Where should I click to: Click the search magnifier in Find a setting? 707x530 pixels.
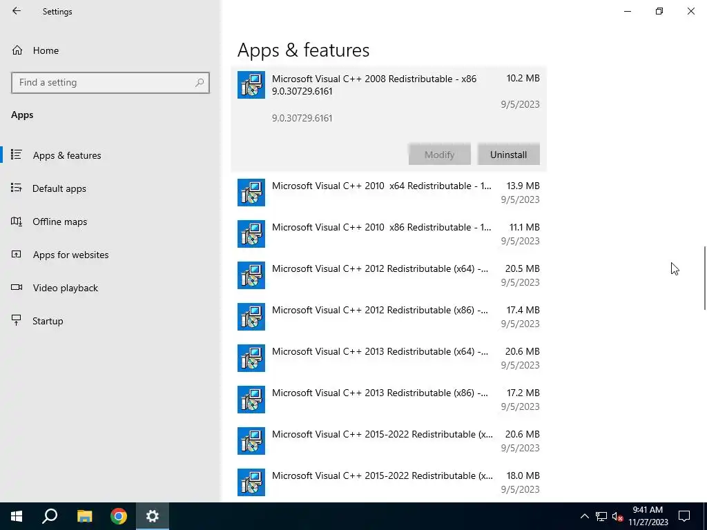pos(200,83)
